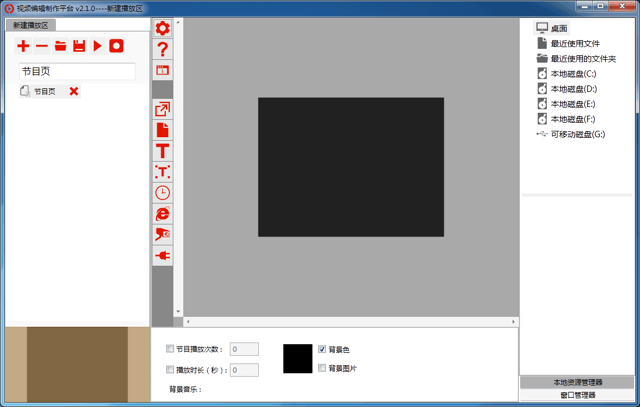
Task: Open 本地磁盘(C:)
Action: coord(567,74)
